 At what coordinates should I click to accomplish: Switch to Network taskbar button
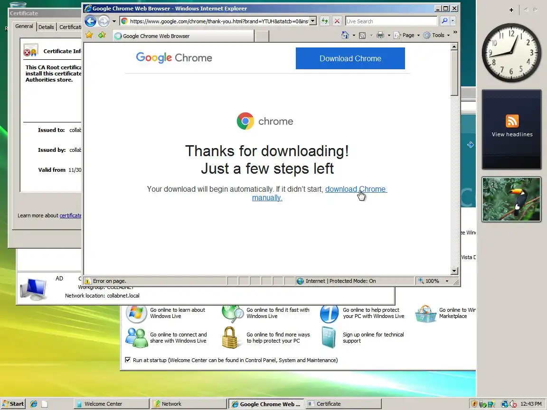[x=189, y=404]
